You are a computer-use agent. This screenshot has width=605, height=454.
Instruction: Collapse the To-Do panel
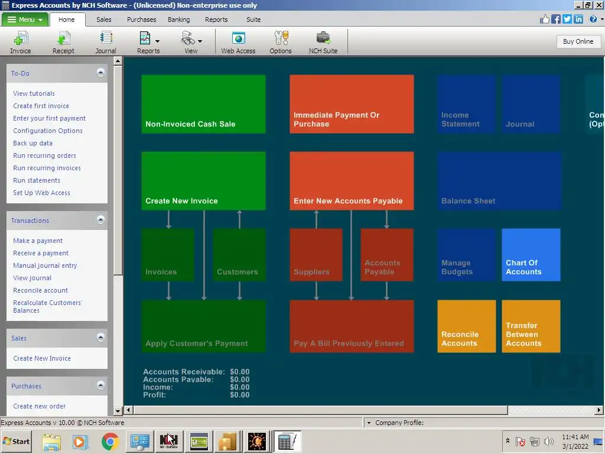point(100,73)
